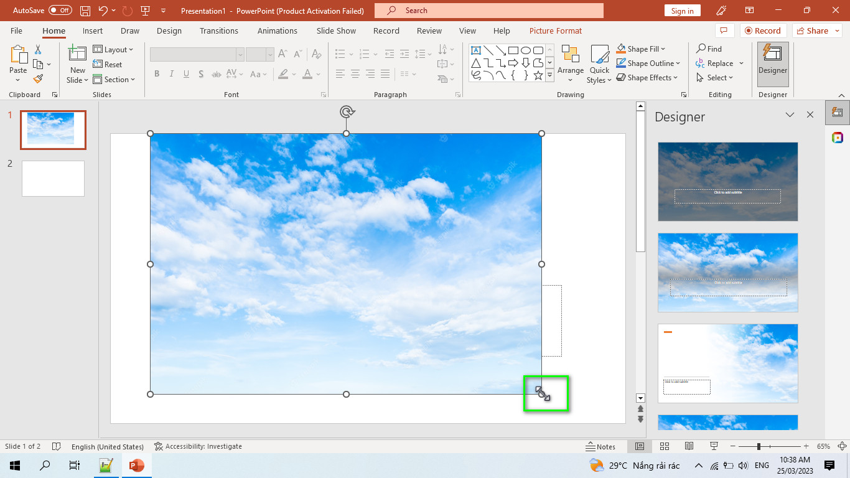
Task: Open the File menu
Action: pos(16,30)
